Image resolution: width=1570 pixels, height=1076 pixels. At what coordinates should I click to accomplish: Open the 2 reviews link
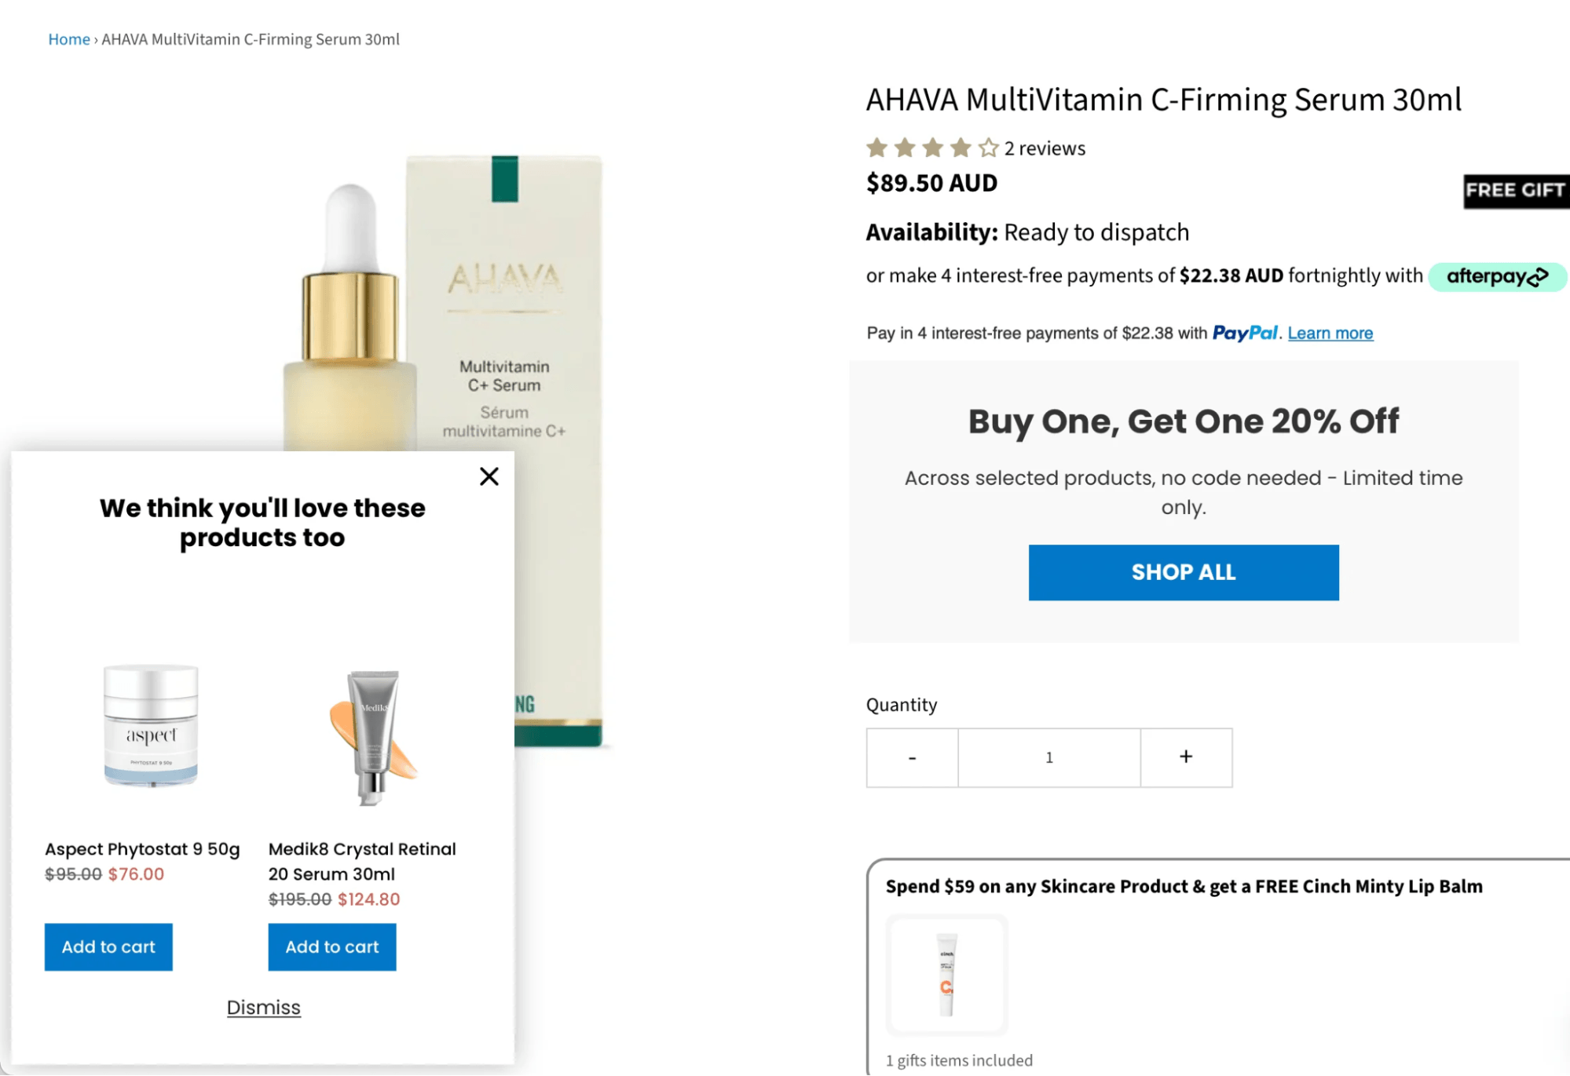1044,148
